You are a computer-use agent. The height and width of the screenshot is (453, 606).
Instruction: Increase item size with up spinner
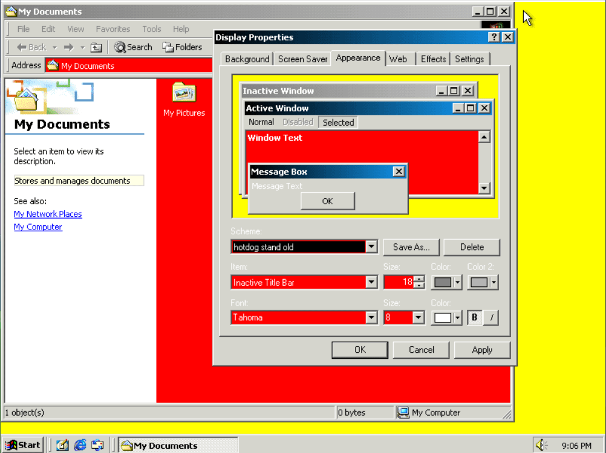click(419, 278)
